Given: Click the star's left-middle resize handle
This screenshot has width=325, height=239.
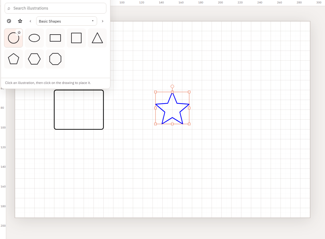Looking at the screenshot, I should [156, 108].
